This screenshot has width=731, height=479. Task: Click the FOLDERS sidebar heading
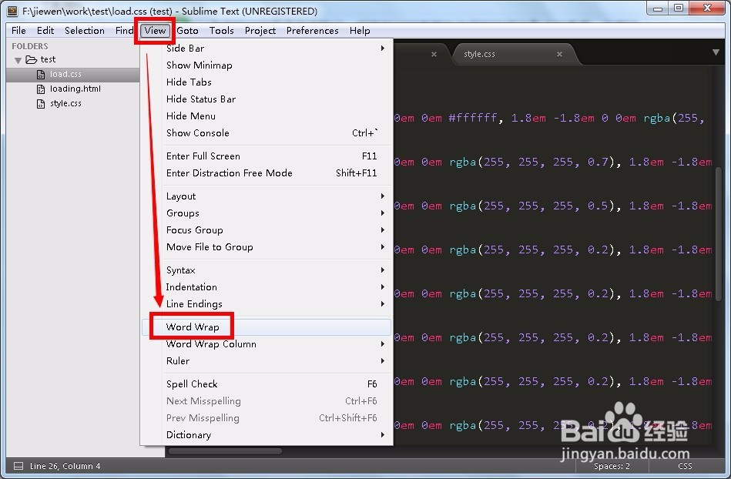(x=30, y=46)
